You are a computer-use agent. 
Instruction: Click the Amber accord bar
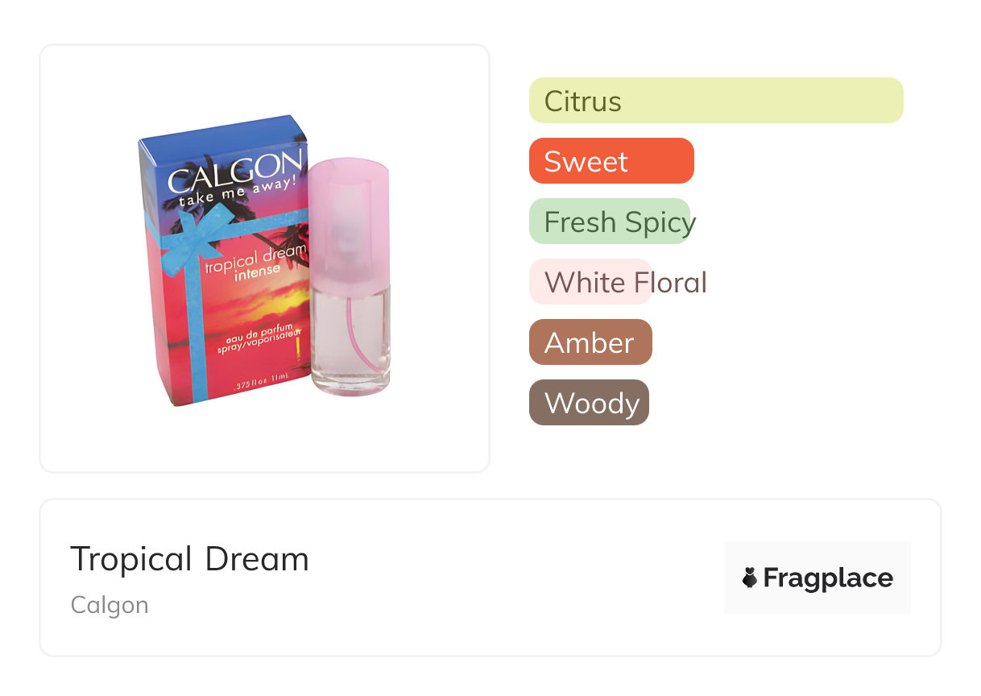coord(590,342)
